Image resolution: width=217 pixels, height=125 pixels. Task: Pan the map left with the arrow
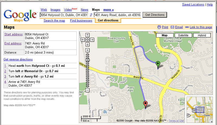(x=83, y=40)
